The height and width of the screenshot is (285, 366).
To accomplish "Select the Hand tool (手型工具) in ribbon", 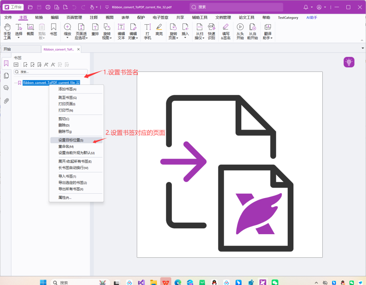I will 7,31.
